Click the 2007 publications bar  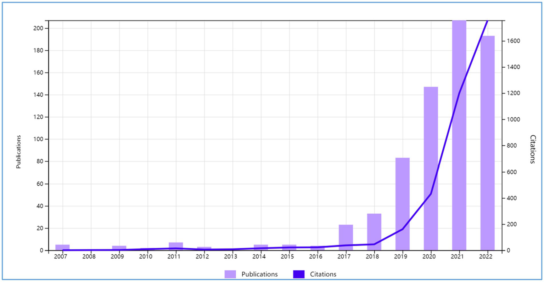[62, 247]
